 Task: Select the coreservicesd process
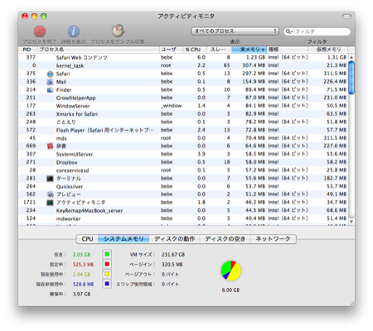pyautogui.click(x=183, y=170)
